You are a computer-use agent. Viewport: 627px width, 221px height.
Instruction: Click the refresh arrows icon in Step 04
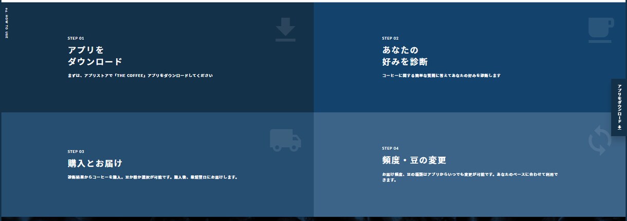point(600,141)
